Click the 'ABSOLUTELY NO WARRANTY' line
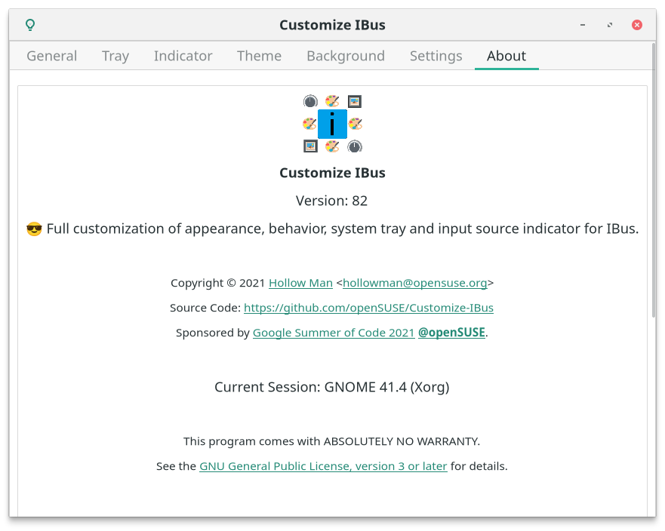665x531 pixels. click(x=331, y=441)
